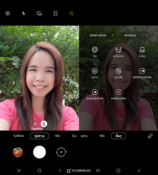The height and width of the screenshot is (175, 158).
Task: Select highlighted อื่นๆ tab on right screen
Action: coord(118,136)
